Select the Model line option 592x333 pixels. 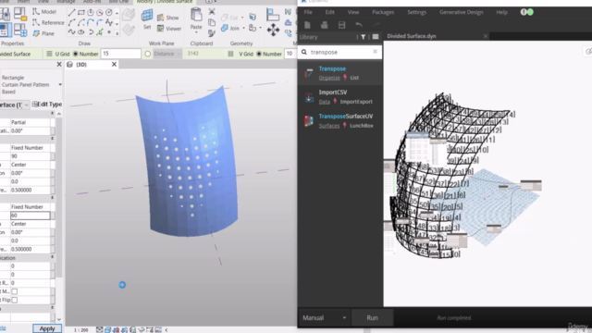click(x=44, y=12)
